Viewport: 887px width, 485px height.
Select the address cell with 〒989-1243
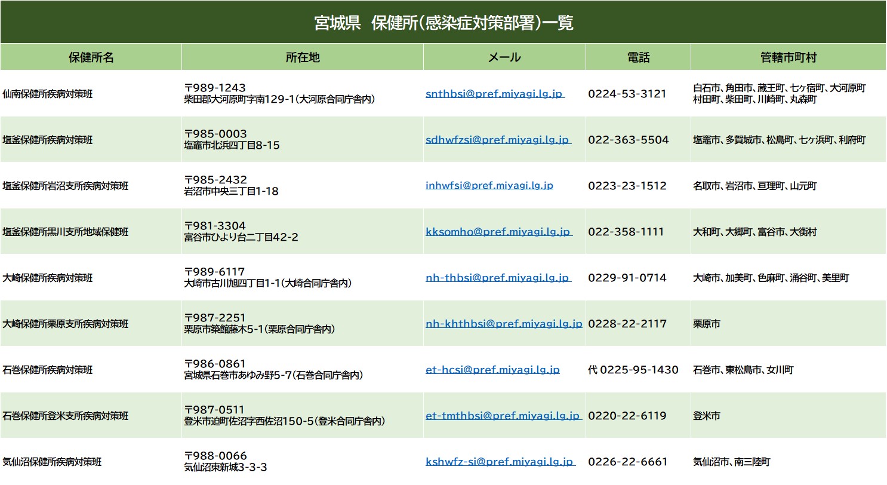click(x=303, y=94)
